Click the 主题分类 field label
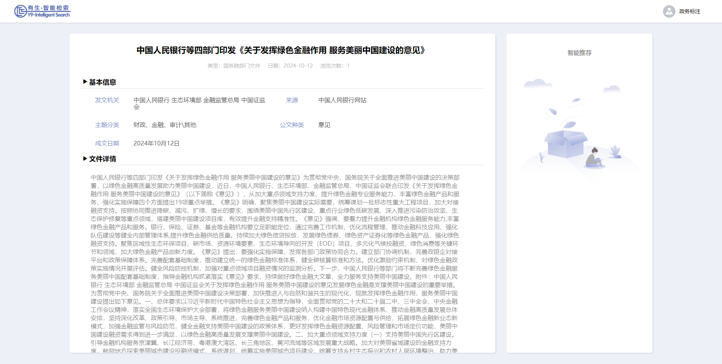Screen dimensions: 722x364 tap(107, 125)
